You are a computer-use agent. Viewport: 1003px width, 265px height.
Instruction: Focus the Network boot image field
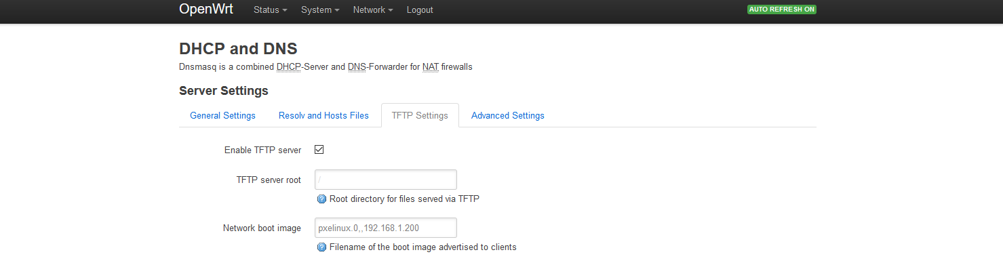(x=385, y=228)
